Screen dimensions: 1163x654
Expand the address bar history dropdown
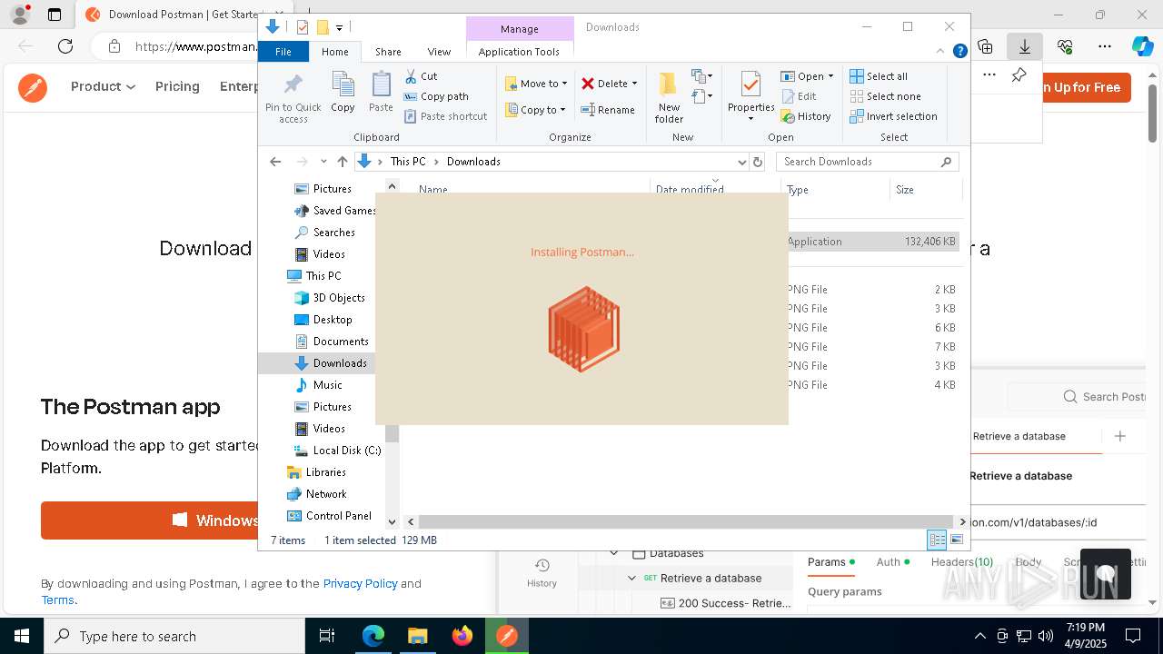(x=741, y=162)
